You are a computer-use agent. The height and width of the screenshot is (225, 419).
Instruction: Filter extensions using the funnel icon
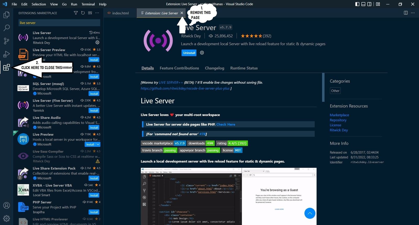coord(76,13)
